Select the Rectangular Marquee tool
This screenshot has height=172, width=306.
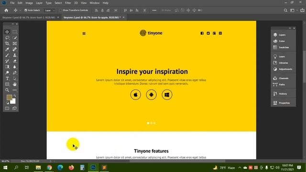click(15, 32)
